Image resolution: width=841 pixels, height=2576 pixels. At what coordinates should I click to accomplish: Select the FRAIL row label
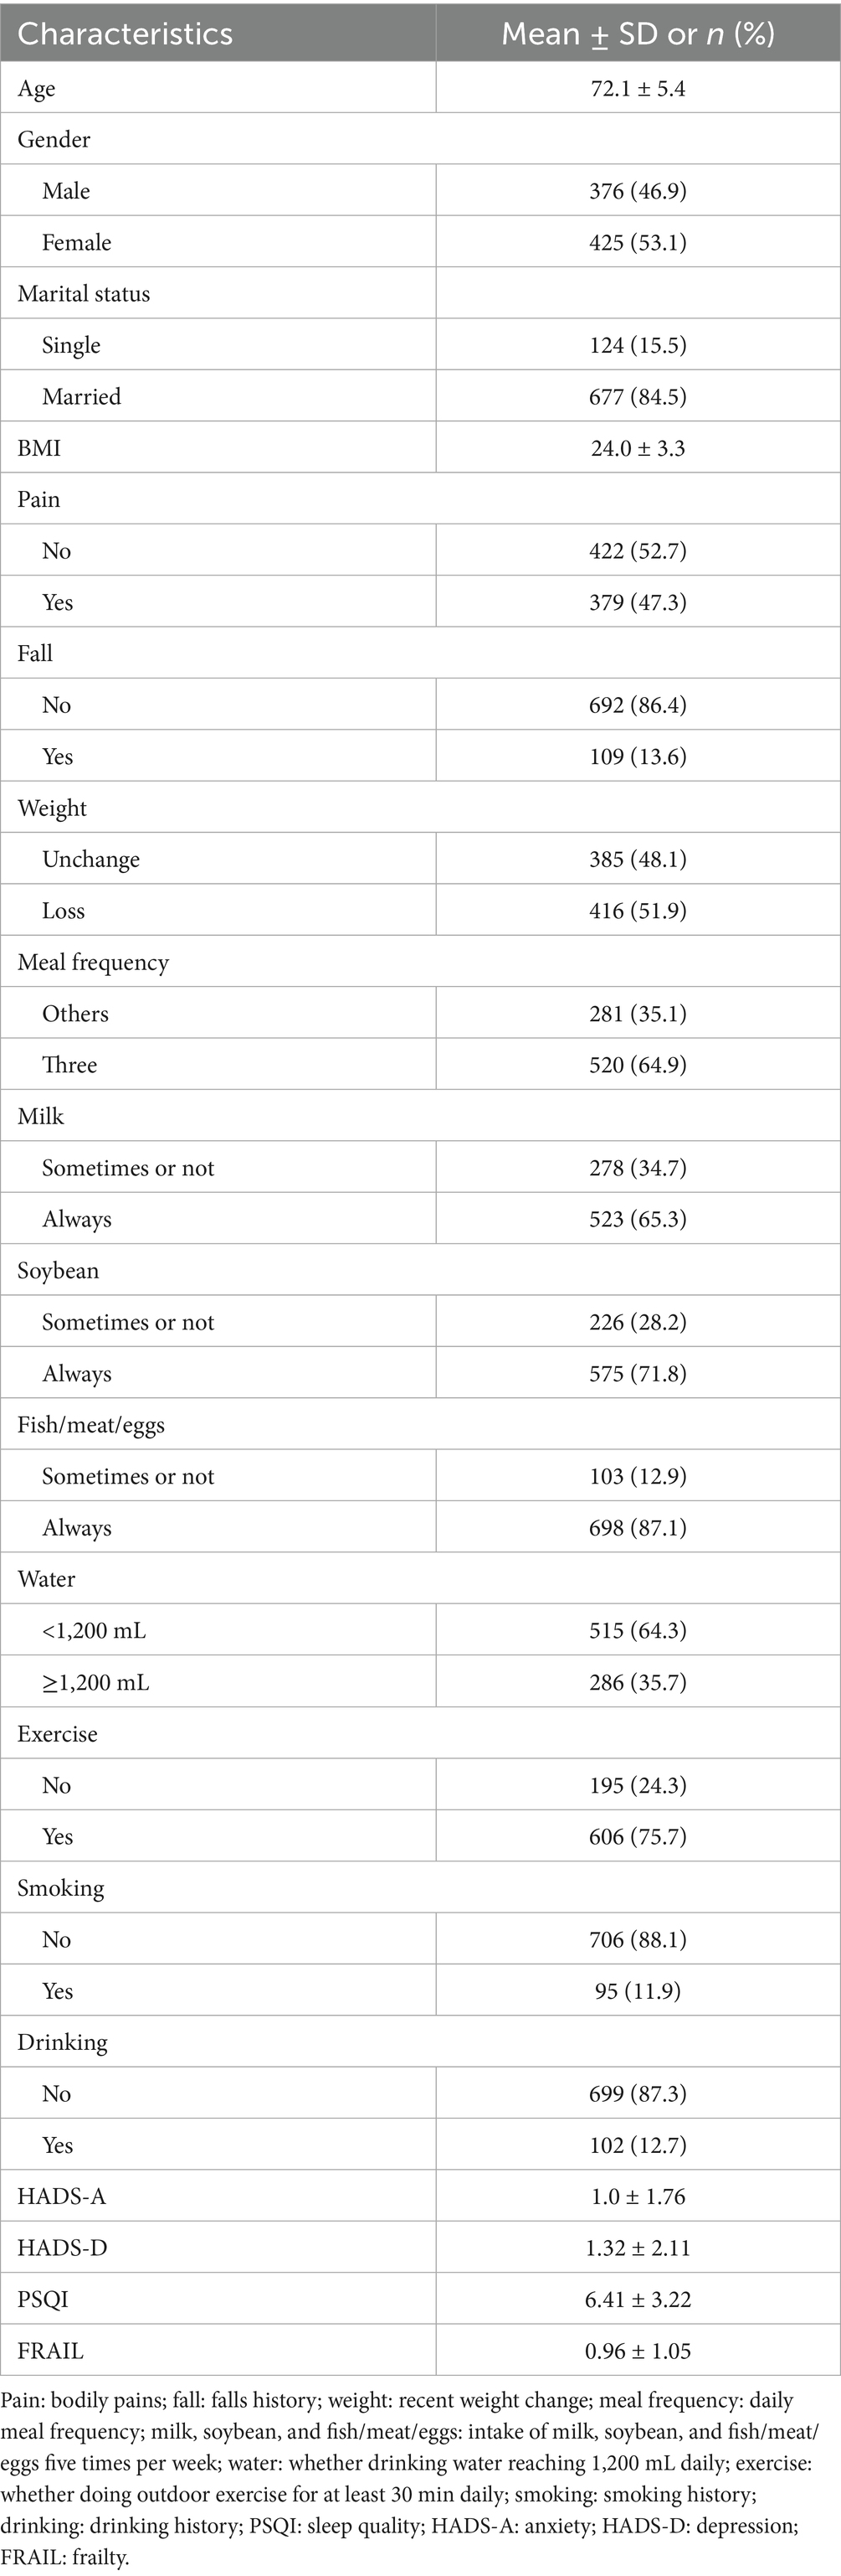click(x=50, y=2351)
